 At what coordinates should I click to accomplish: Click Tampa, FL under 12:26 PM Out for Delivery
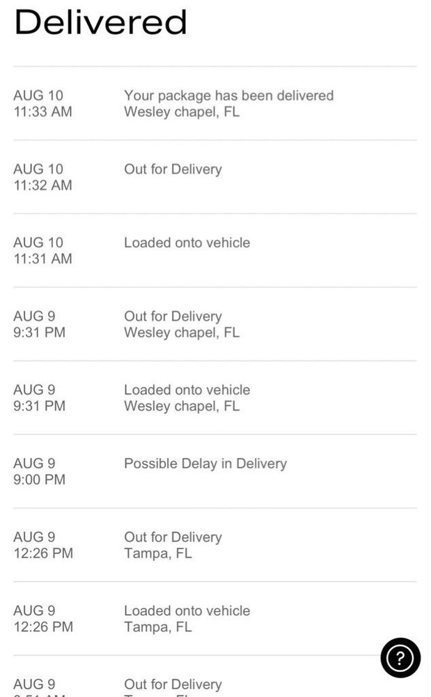[x=157, y=553]
